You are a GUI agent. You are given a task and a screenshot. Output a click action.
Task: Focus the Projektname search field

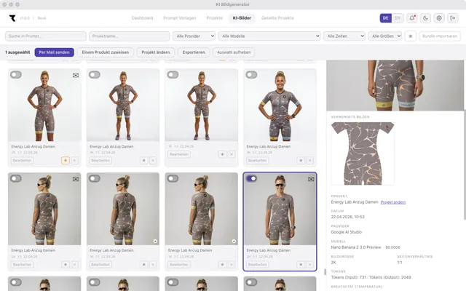[x=130, y=36]
